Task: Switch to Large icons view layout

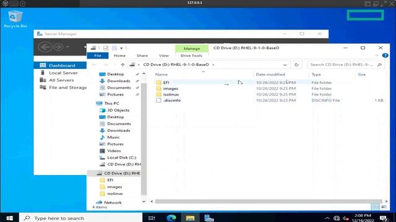Action: coord(384,207)
